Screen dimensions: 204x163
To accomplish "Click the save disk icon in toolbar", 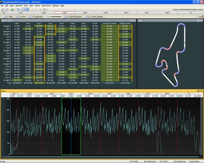I will pyautogui.click(x=18, y=10).
